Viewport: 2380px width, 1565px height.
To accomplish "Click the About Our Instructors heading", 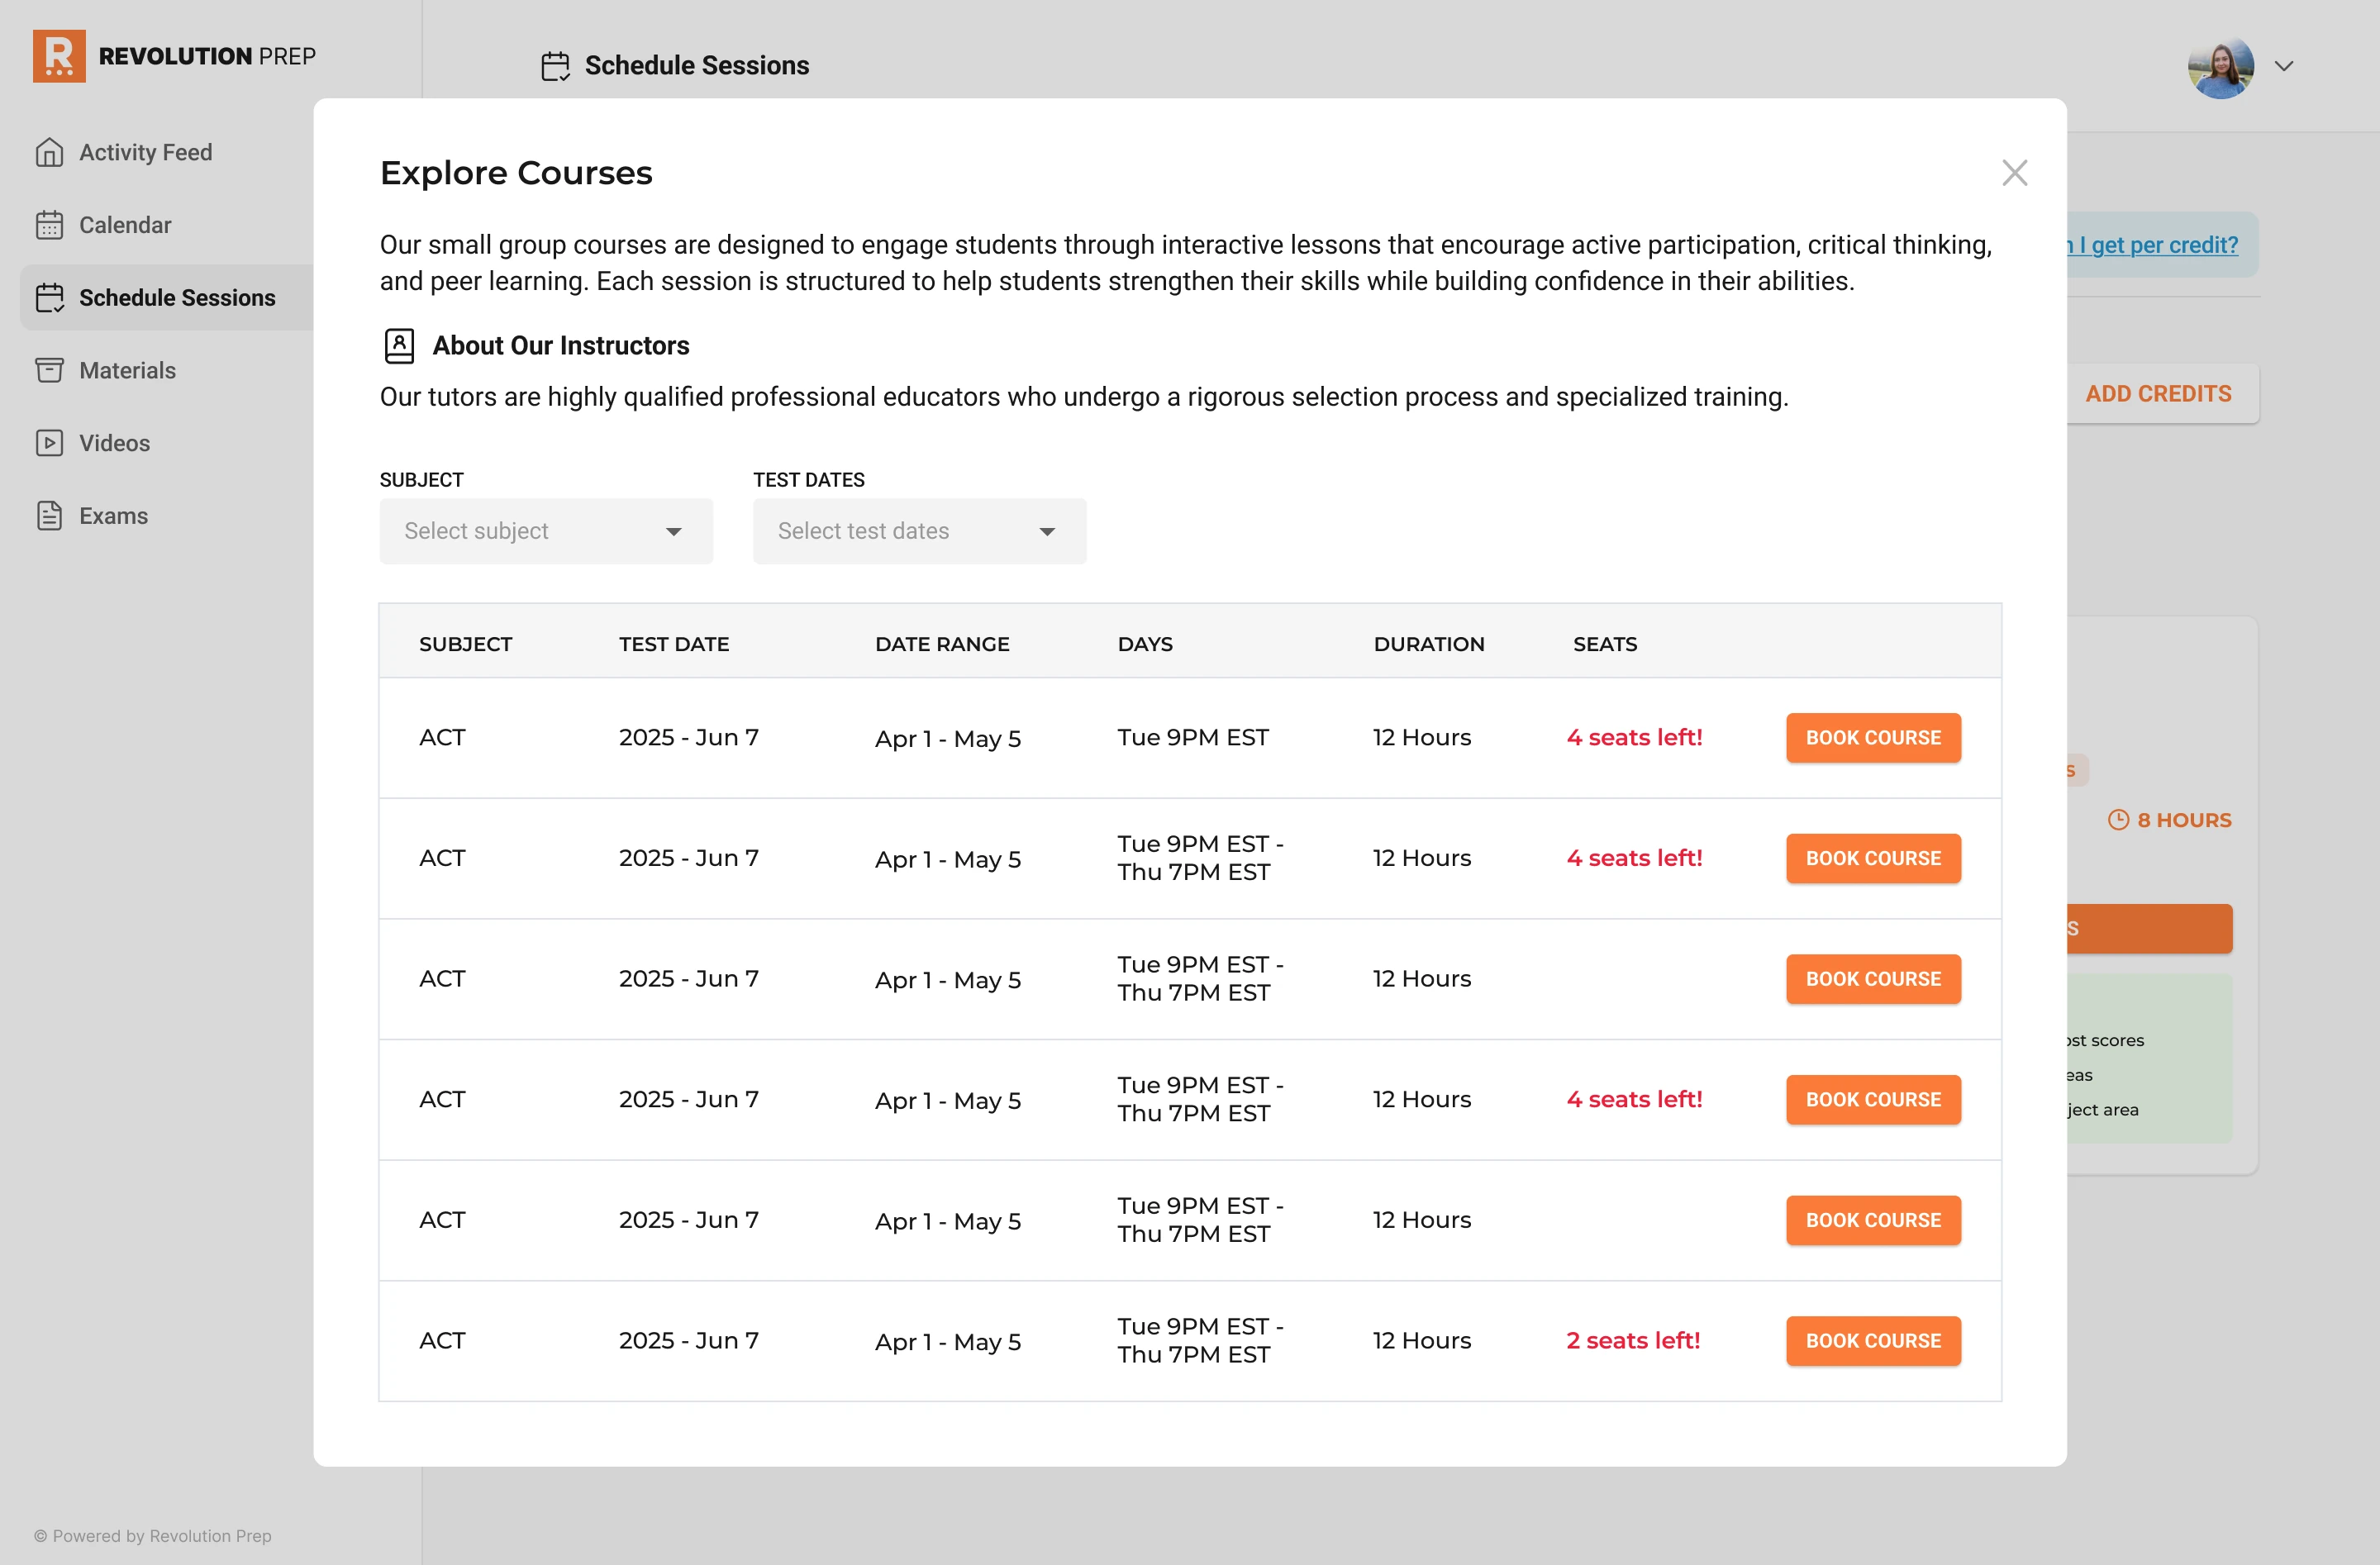I will point(561,346).
